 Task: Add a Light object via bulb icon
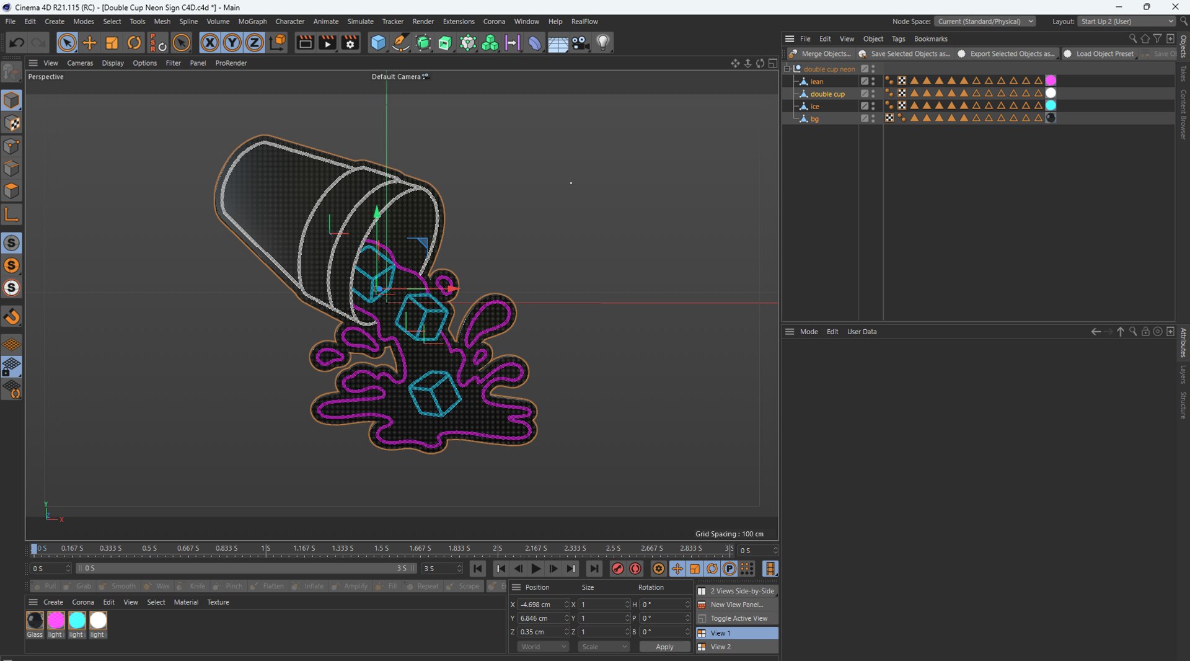603,43
